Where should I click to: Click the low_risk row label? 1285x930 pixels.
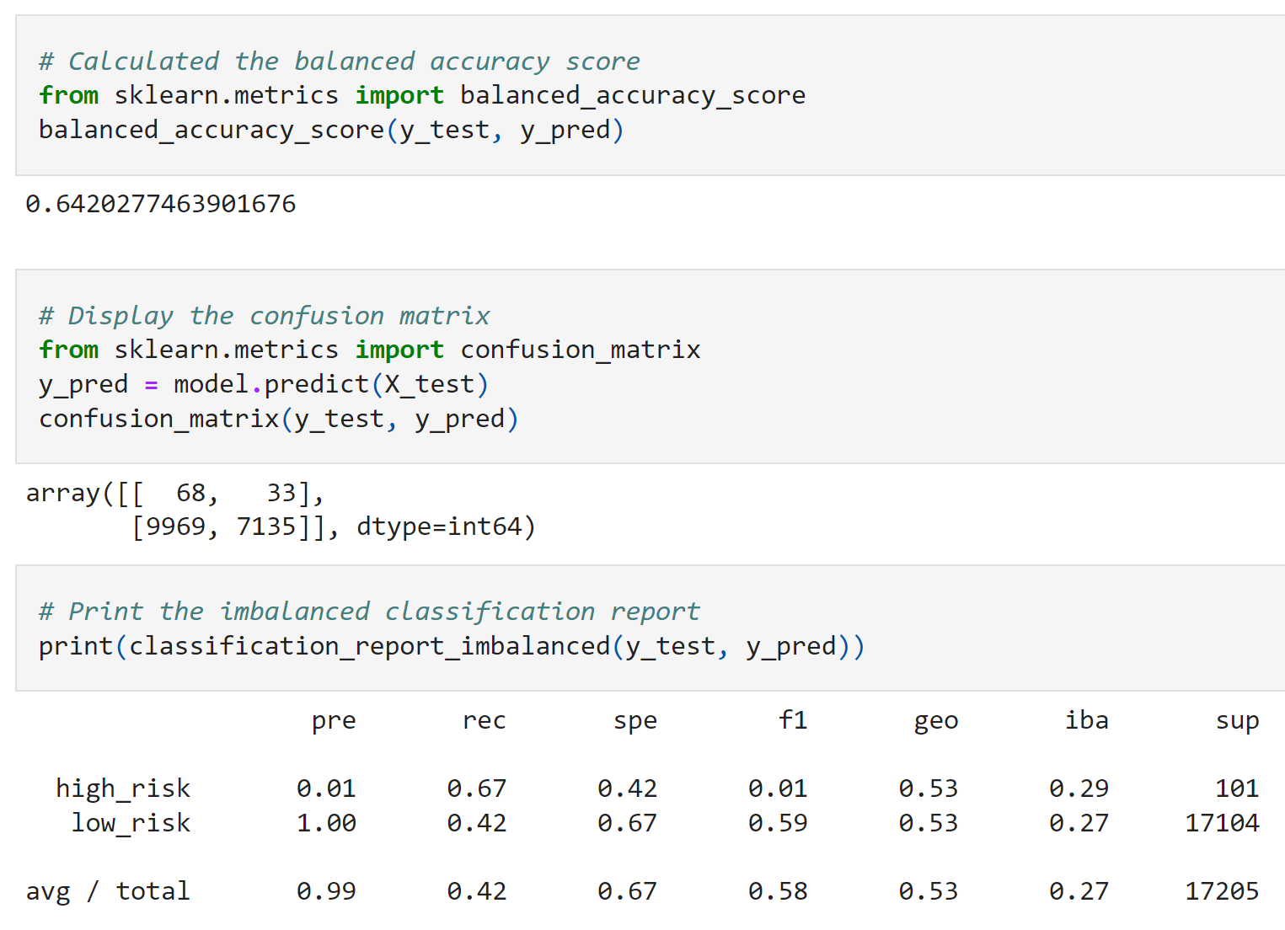pos(131,823)
